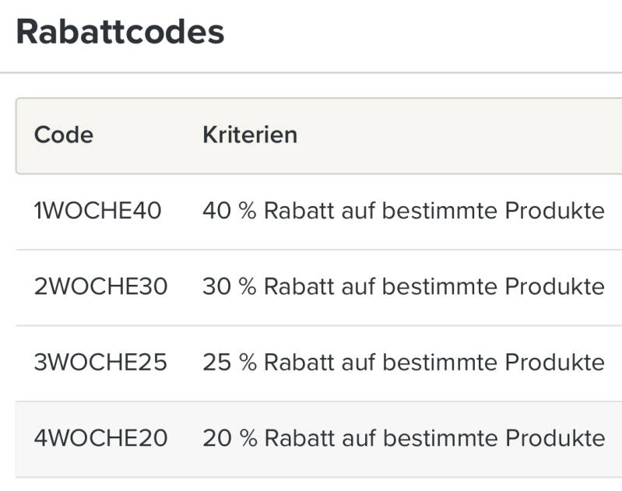Screen dimensions: 622x491
Task: Click the 25 % value in criteria
Action: tap(229, 363)
